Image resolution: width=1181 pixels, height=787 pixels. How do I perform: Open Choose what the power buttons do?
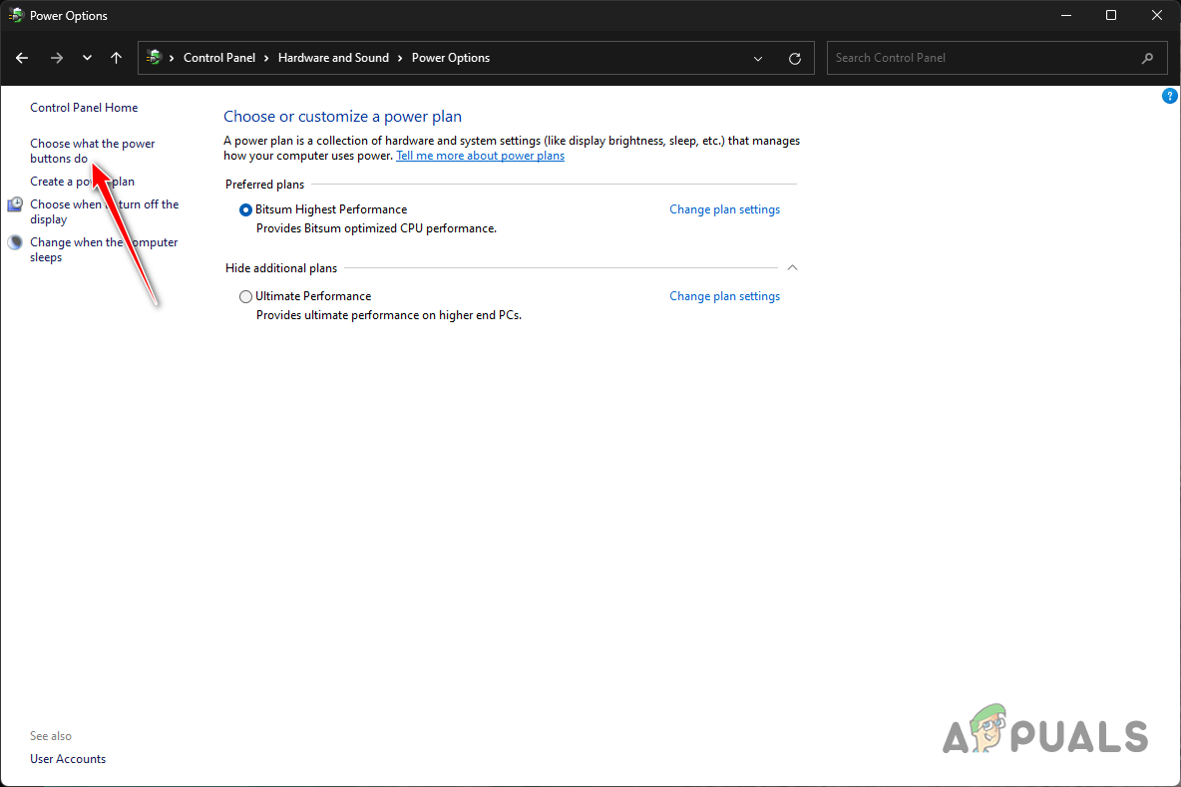pyautogui.click(x=92, y=151)
